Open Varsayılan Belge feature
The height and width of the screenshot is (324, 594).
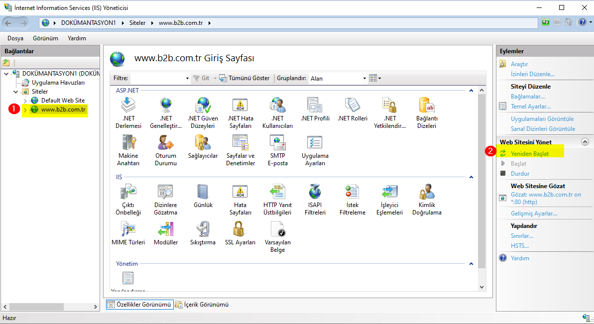(277, 237)
